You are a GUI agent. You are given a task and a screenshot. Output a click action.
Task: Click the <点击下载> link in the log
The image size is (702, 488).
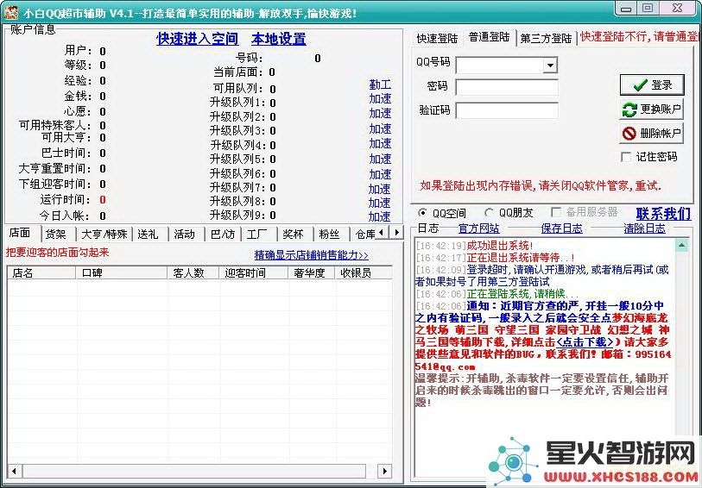click(585, 343)
